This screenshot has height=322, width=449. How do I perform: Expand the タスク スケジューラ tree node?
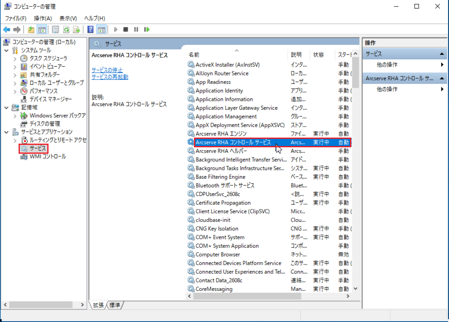pyautogui.click(x=15, y=59)
